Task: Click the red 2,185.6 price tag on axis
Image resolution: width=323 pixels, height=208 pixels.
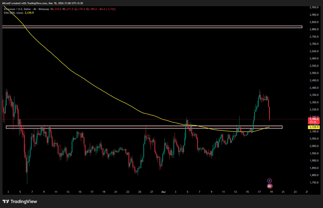Action: [314, 119]
